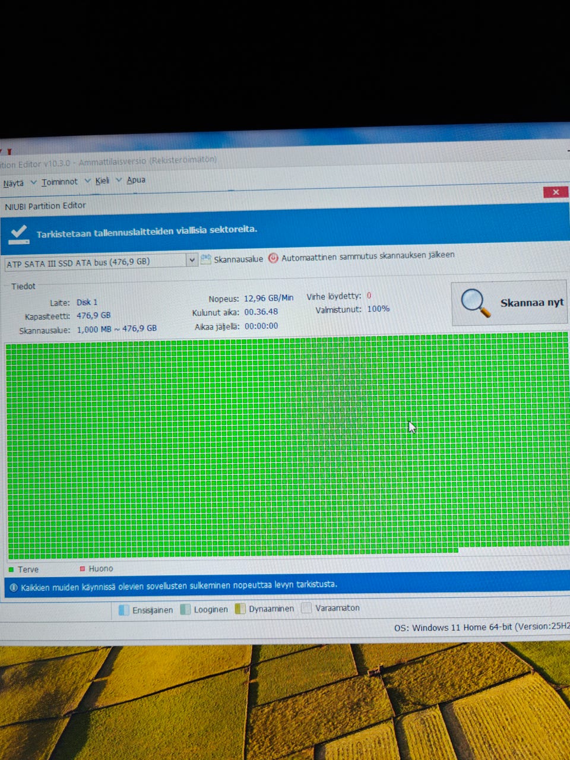Click the Nopeus value 12,96 GB/Min
The width and height of the screenshot is (570, 760).
[x=268, y=298]
